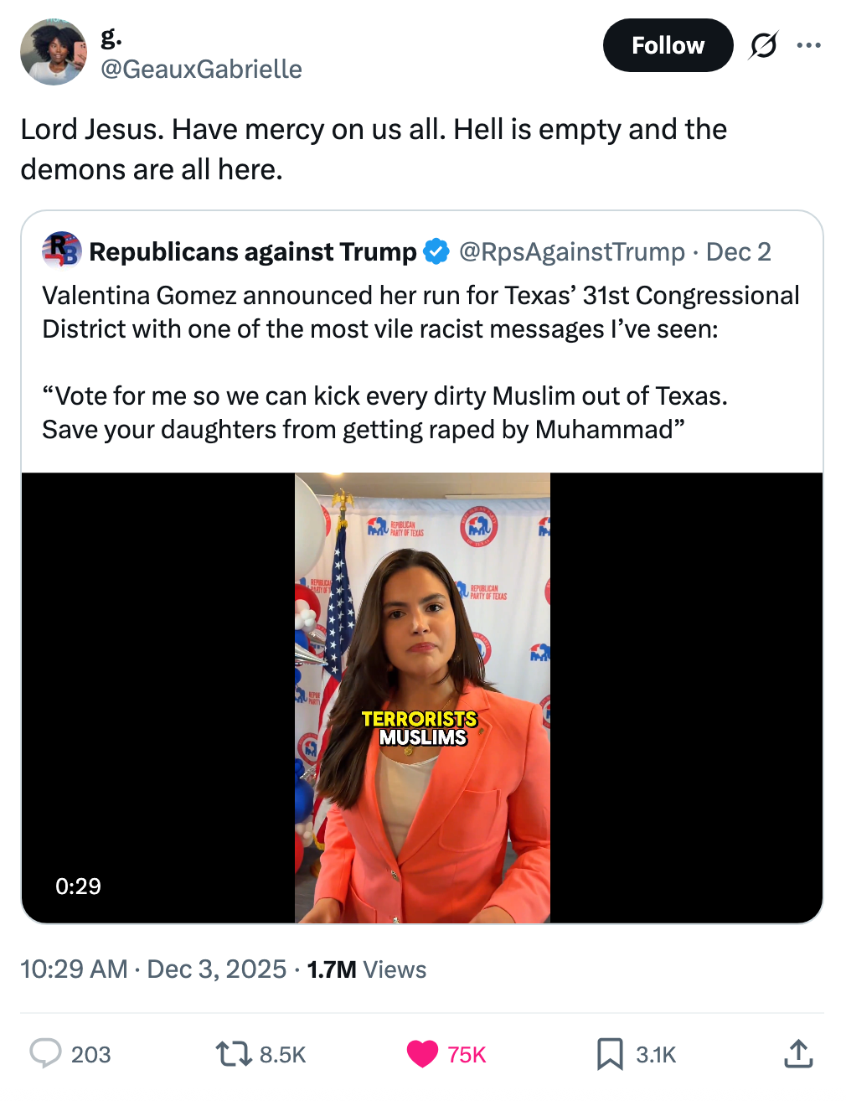Open replies via the 203 count
This screenshot has width=846, height=1101.
point(91,1054)
